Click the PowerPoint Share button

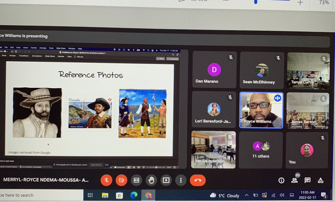pyautogui.click(x=161, y=59)
